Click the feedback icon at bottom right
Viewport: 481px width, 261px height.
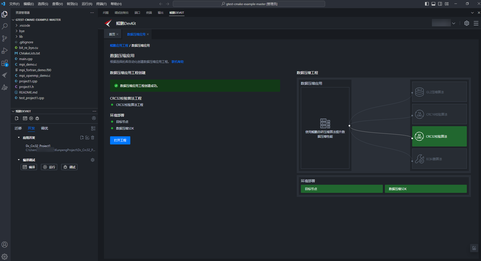pos(474,248)
